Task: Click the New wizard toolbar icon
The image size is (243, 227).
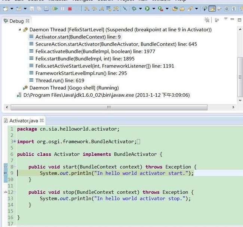Action: (6, 9)
